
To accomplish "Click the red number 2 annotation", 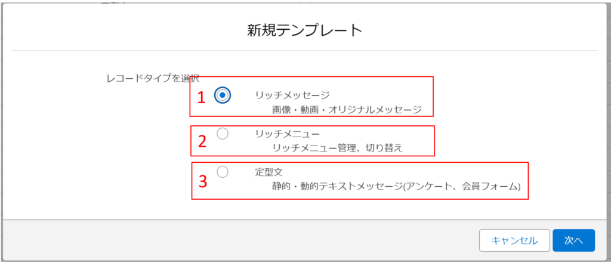I will point(202,141).
